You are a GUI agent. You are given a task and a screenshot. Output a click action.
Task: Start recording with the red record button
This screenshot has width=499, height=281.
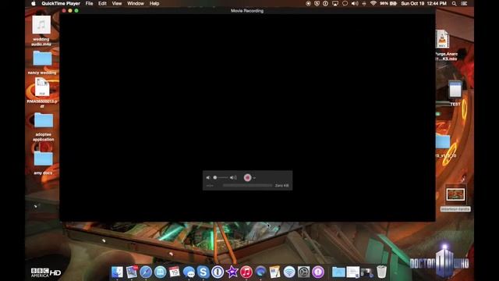(x=247, y=177)
